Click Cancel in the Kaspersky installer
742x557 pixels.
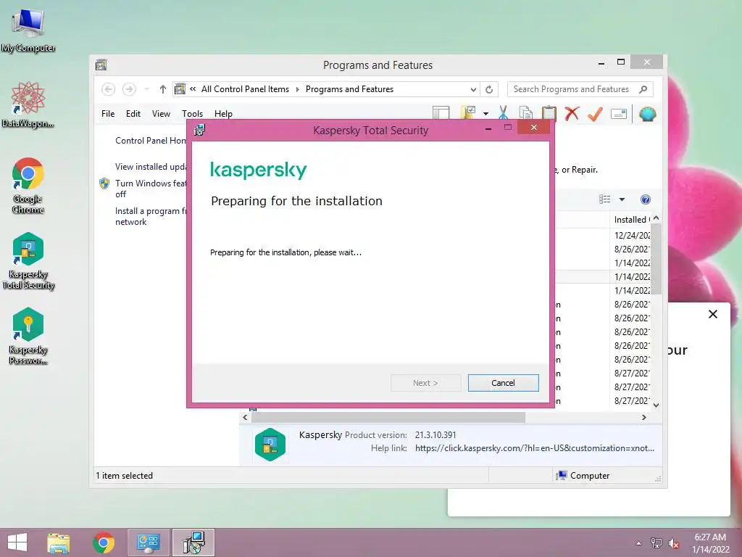[x=503, y=383]
